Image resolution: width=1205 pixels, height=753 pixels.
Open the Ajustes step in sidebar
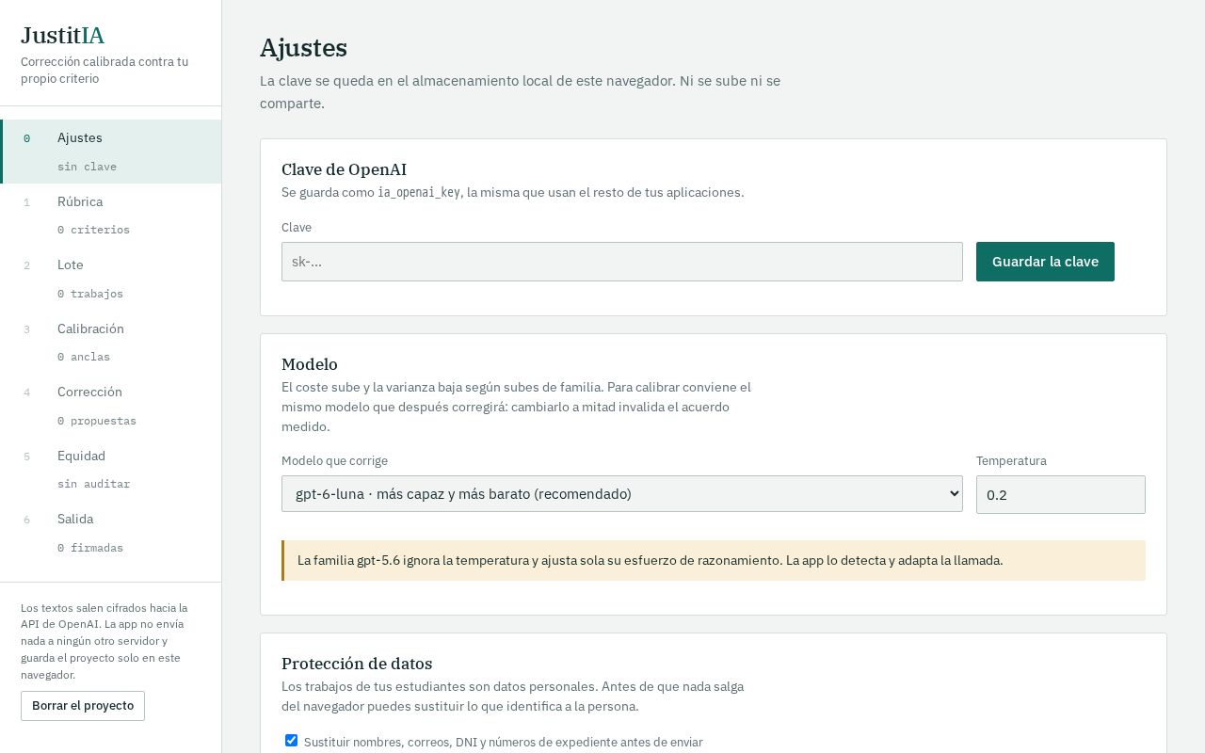[x=111, y=152]
